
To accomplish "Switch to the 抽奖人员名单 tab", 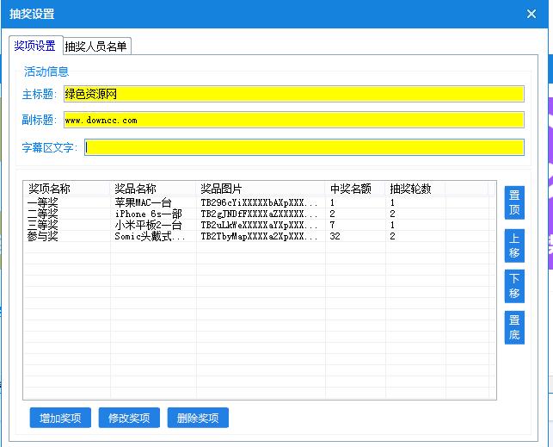I will (96, 47).
